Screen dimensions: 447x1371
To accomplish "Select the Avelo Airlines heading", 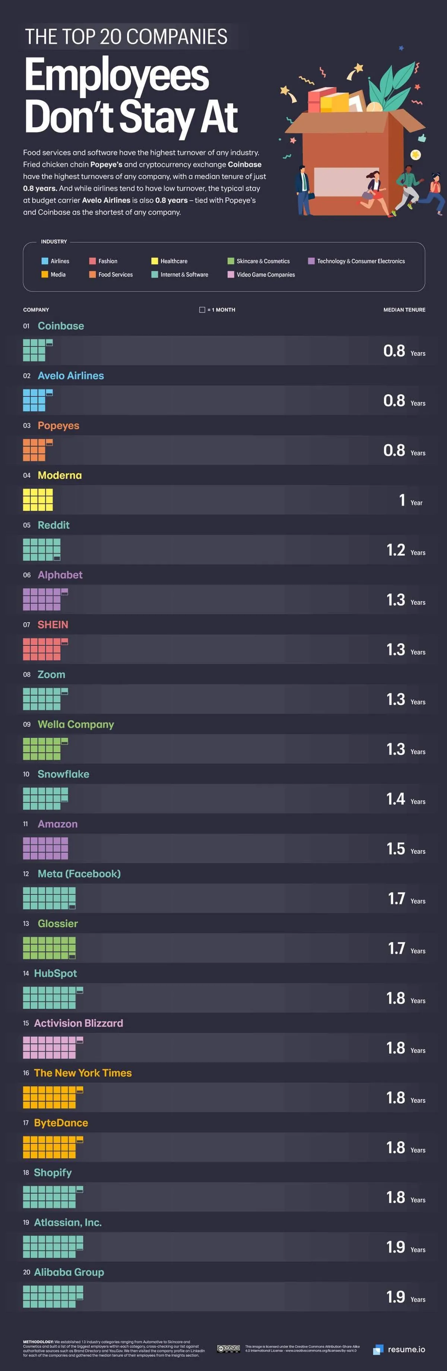I will tap(71, 376).
